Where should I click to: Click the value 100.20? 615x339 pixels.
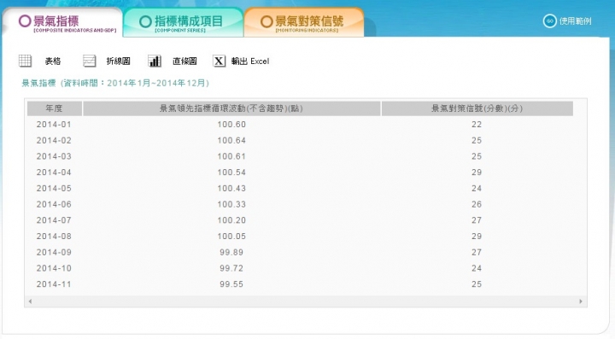(x=231, y=220)
